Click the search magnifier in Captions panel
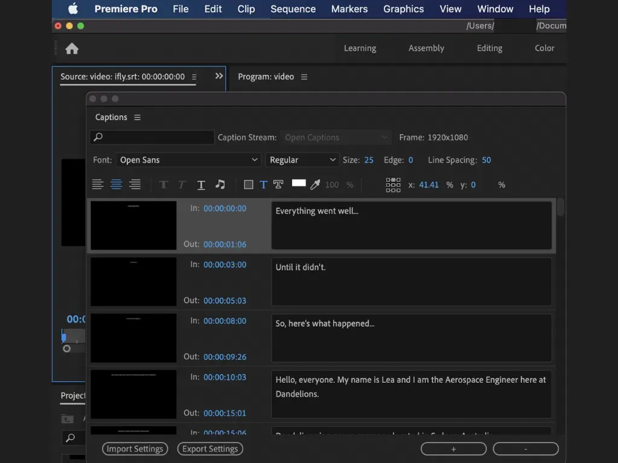 98,137
